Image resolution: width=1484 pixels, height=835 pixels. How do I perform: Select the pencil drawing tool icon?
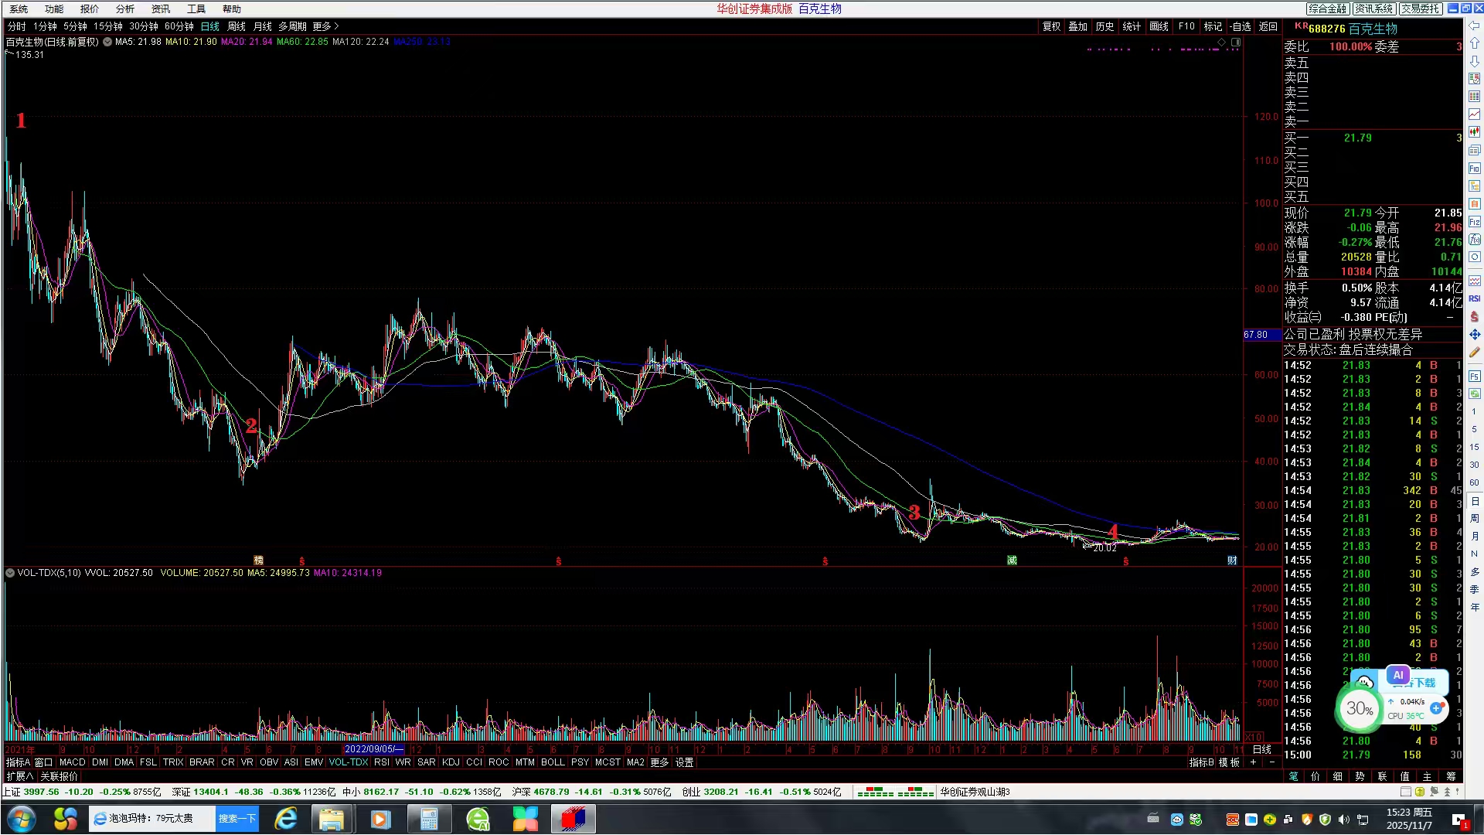point(1474,353)
